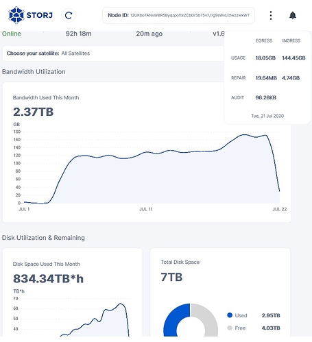Click the gray Free legend dot
Screen dimensions: 312x342
click(x=230, y=328)
